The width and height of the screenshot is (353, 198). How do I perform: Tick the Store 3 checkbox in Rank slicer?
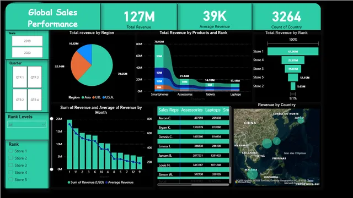click(x=10, y=165)
